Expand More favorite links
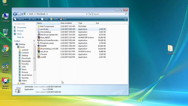 click(x=20, y=37)
